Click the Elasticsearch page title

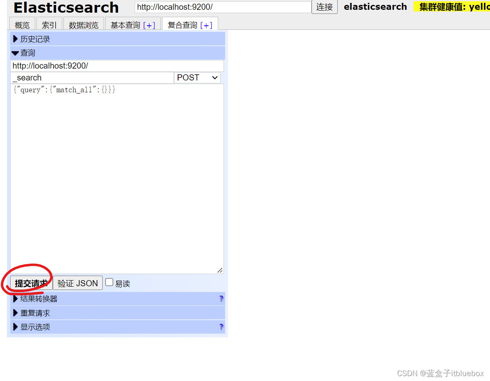click(66, 7)
